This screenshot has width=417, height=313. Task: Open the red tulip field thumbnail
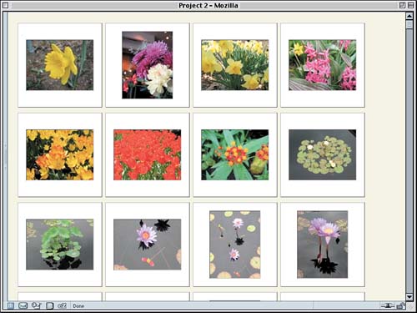coord(148,154)
